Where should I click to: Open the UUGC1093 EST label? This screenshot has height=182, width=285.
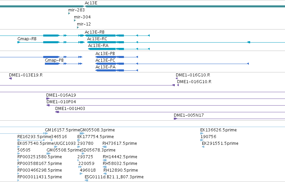(x=65, y=143)
